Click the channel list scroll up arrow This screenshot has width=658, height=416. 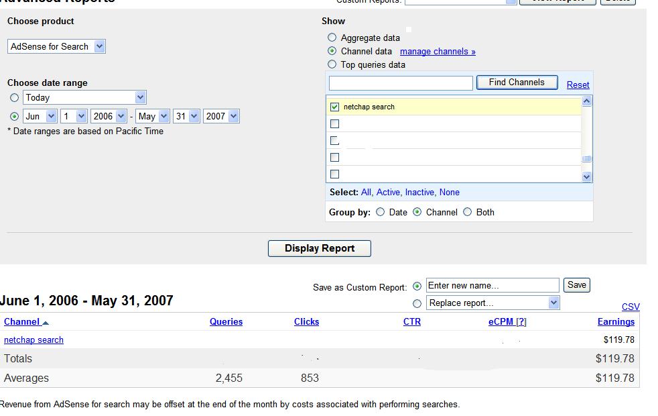[x=587, y=101]
